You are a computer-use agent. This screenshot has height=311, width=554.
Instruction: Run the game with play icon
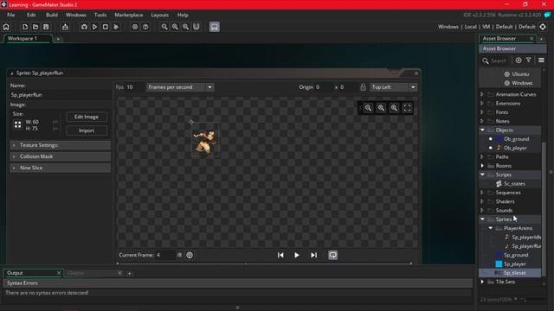point(94,27)
